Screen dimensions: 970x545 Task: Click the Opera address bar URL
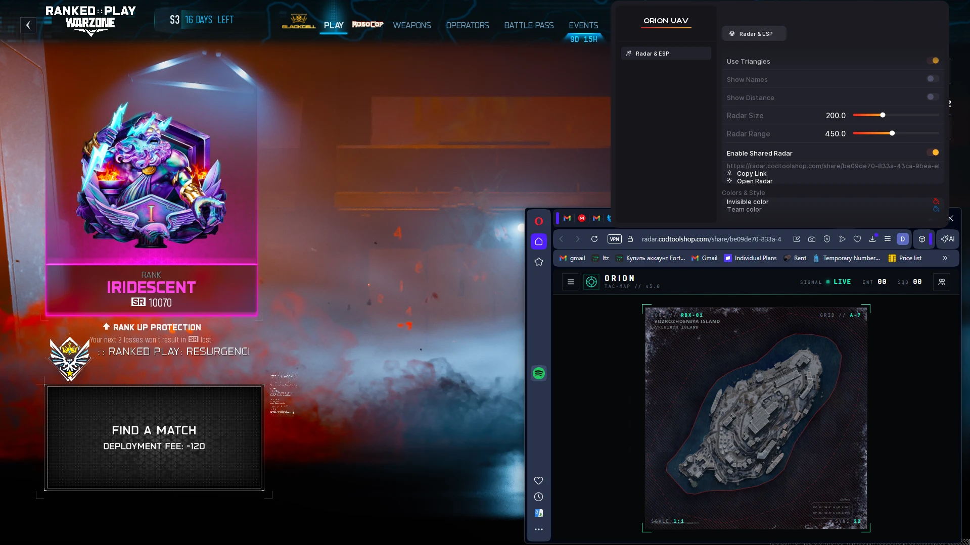pyautogui.click(x=711, y=239)
